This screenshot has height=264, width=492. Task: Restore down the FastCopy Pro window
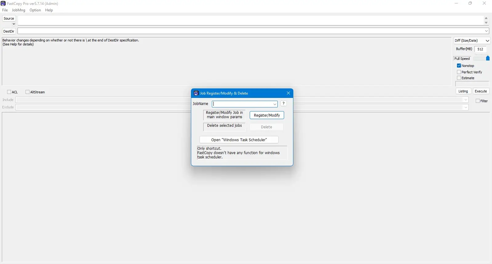[470, 3]
